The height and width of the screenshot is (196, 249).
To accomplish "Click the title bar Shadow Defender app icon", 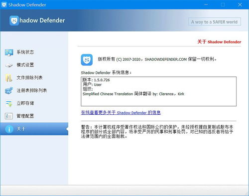I will click(4, 4).
